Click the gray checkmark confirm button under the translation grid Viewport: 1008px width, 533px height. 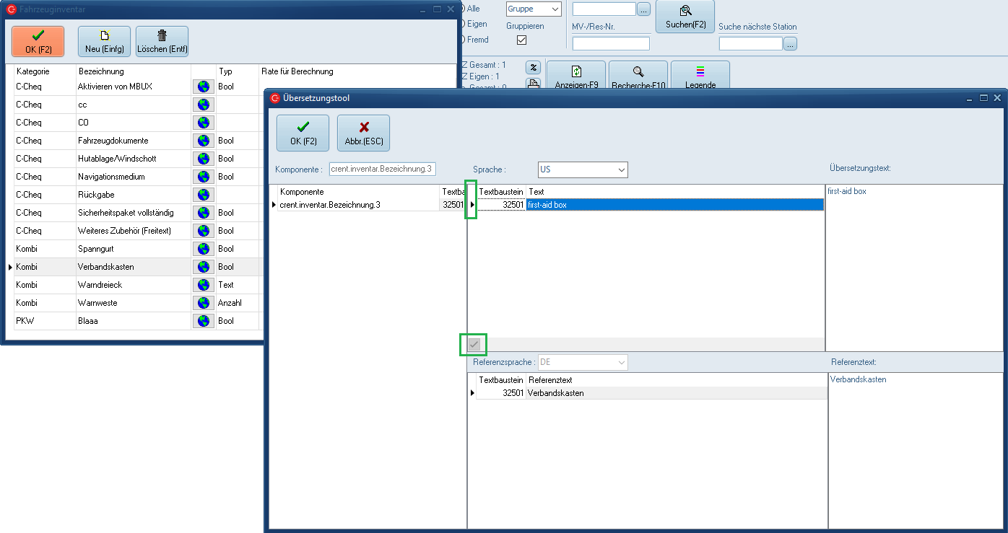tap(474, 345)
